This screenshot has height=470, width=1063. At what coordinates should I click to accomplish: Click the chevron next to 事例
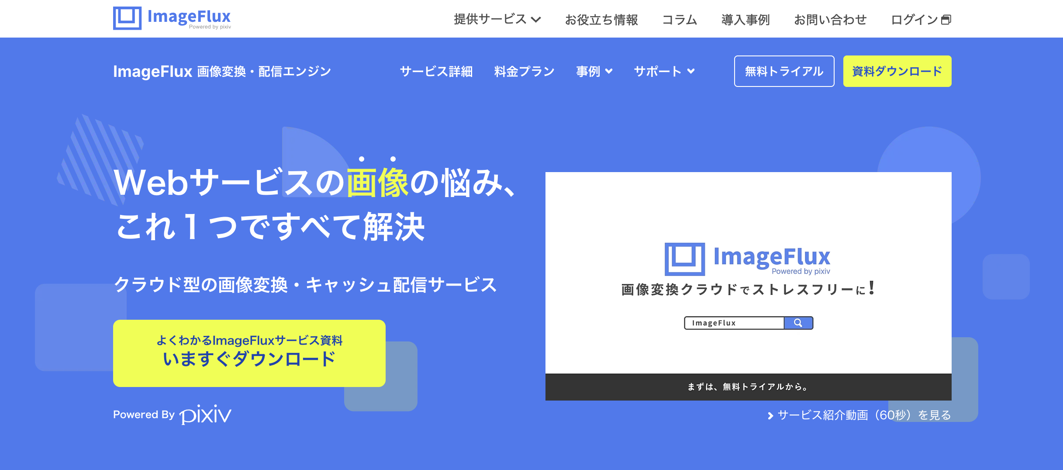(609, 71)
